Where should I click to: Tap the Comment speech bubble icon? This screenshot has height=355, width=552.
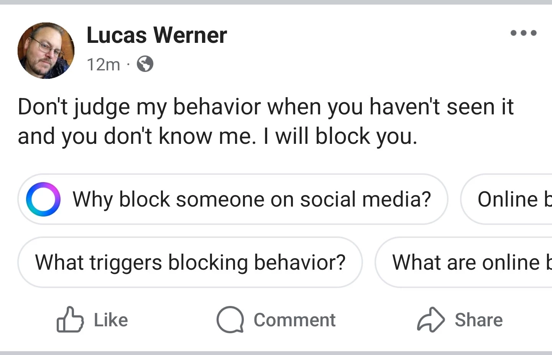(230, 320)
